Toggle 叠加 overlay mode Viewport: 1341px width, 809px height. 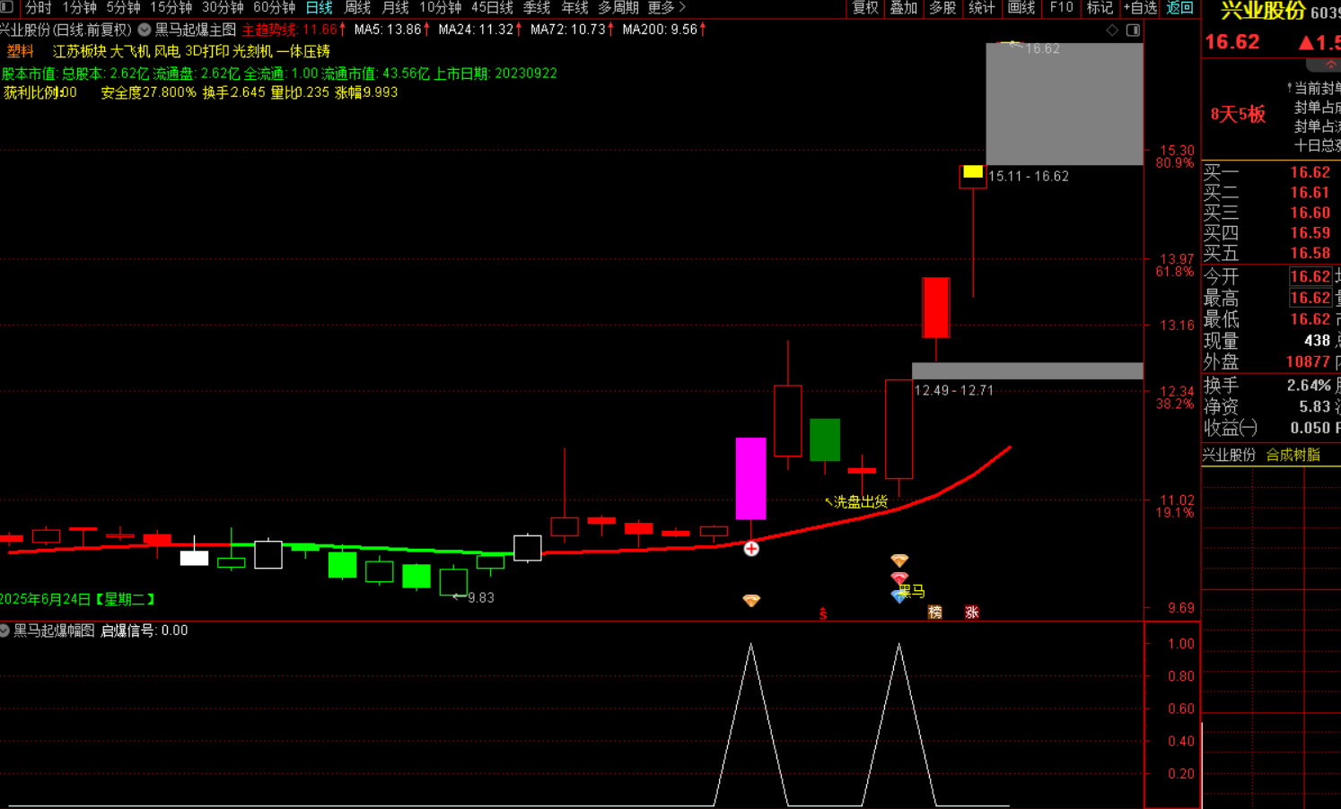(x=903, y=8)
